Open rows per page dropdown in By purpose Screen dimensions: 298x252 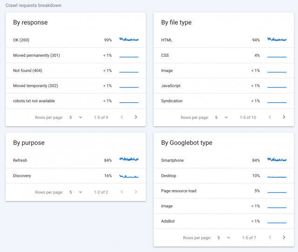pyautogui.click(x=75, y=192)
